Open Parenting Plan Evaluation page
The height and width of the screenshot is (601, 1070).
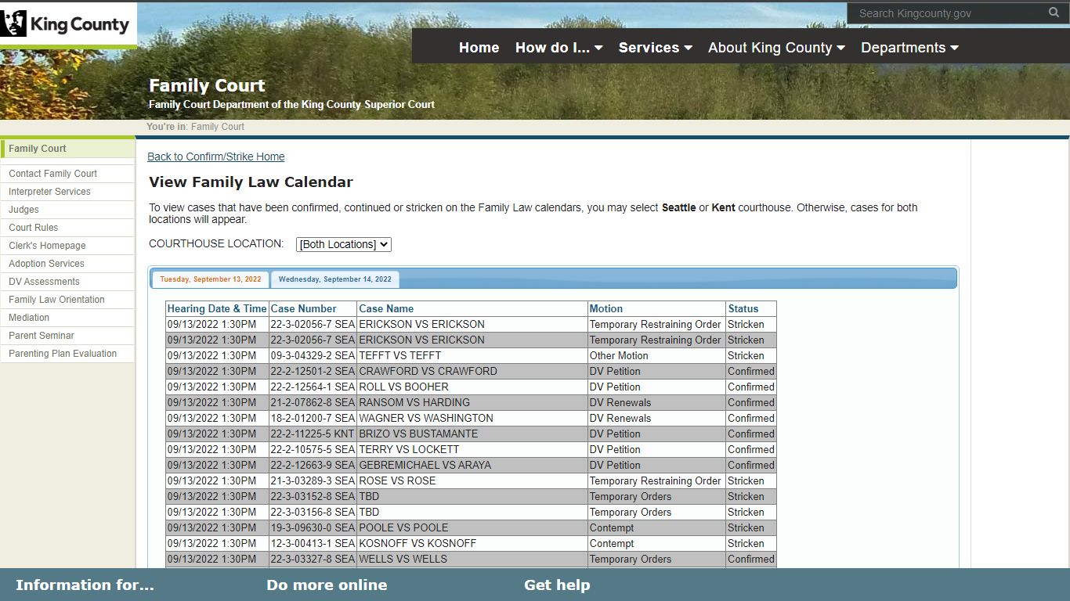[63, 354]
